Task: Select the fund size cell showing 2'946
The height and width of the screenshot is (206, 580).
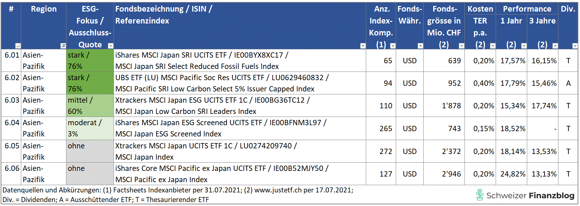Action: click(444, 174)
